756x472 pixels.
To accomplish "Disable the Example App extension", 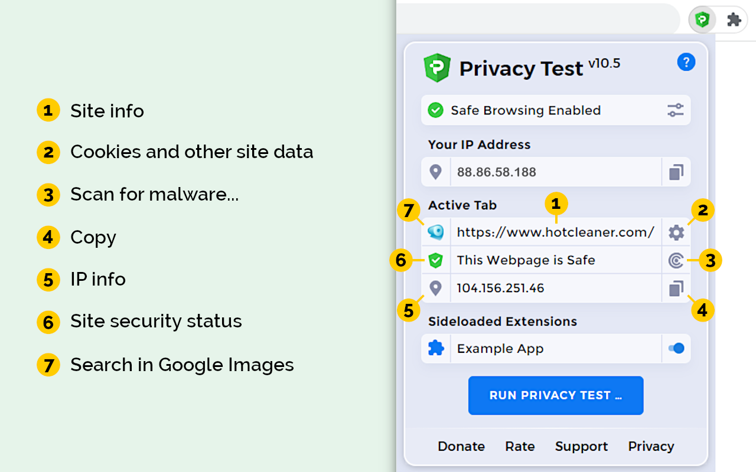I will click(x=676, y=348).
